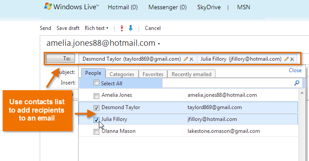309x161 pixels.
Task: Check the Olanna Mason contact checkbox
Action: click(x=96, y=132)
